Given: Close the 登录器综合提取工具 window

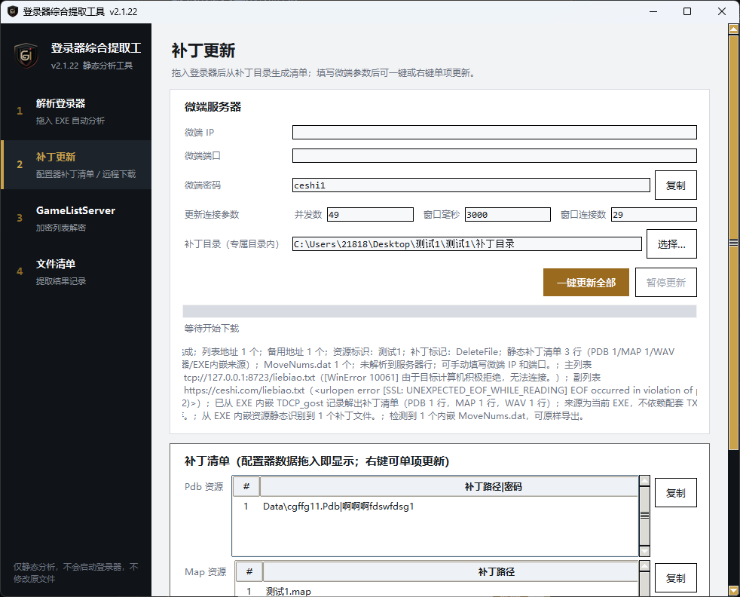Looking at the screenshot, I should pos(722,11).
